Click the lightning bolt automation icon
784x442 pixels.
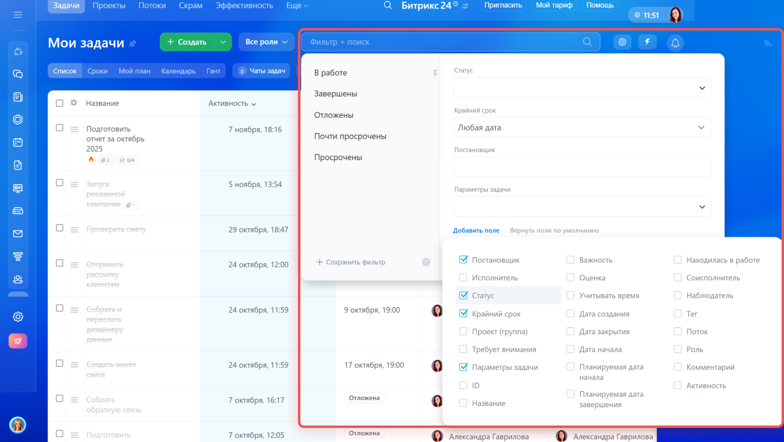pos(647,42)
